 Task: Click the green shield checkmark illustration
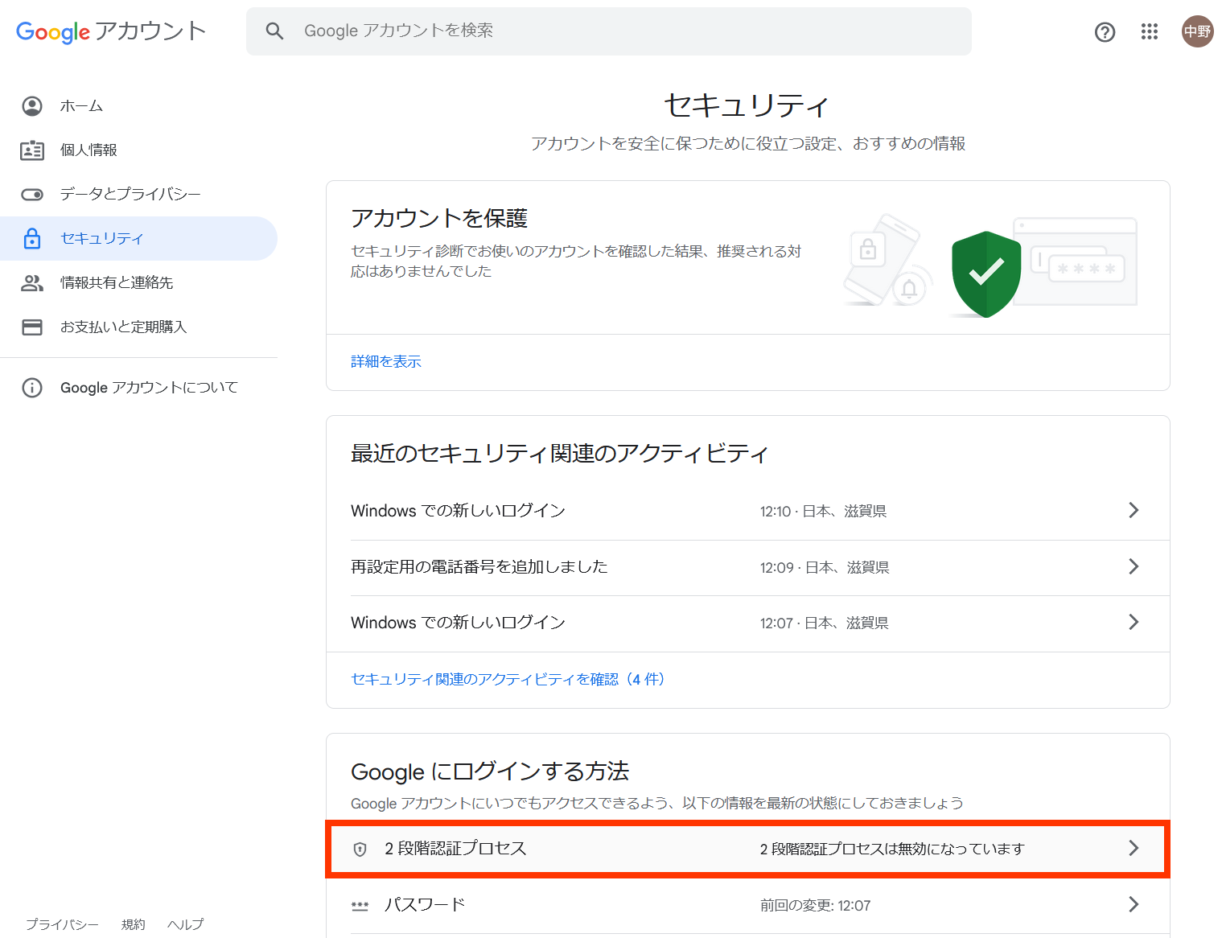(985, 274)
